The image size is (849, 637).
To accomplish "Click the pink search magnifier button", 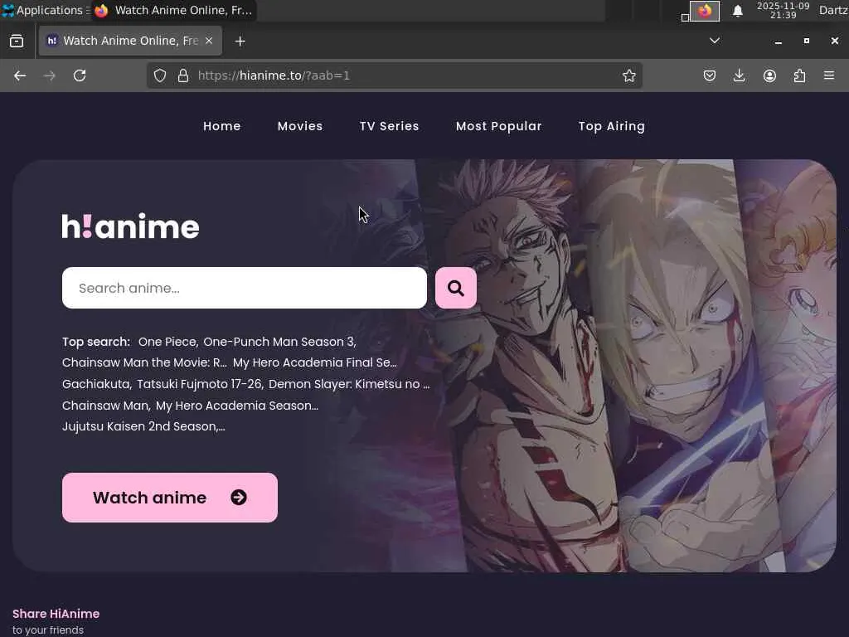I will [x=455, y=288].
